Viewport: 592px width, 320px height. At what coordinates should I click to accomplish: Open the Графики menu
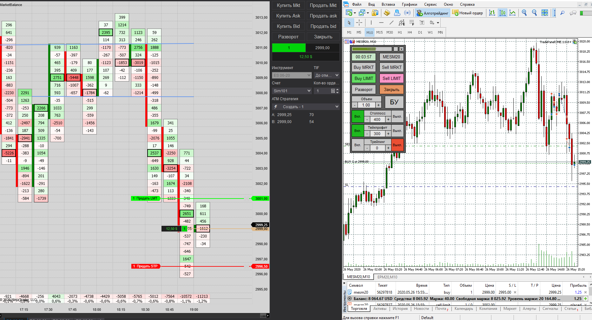pyautogui.click(x=409, y=4)
